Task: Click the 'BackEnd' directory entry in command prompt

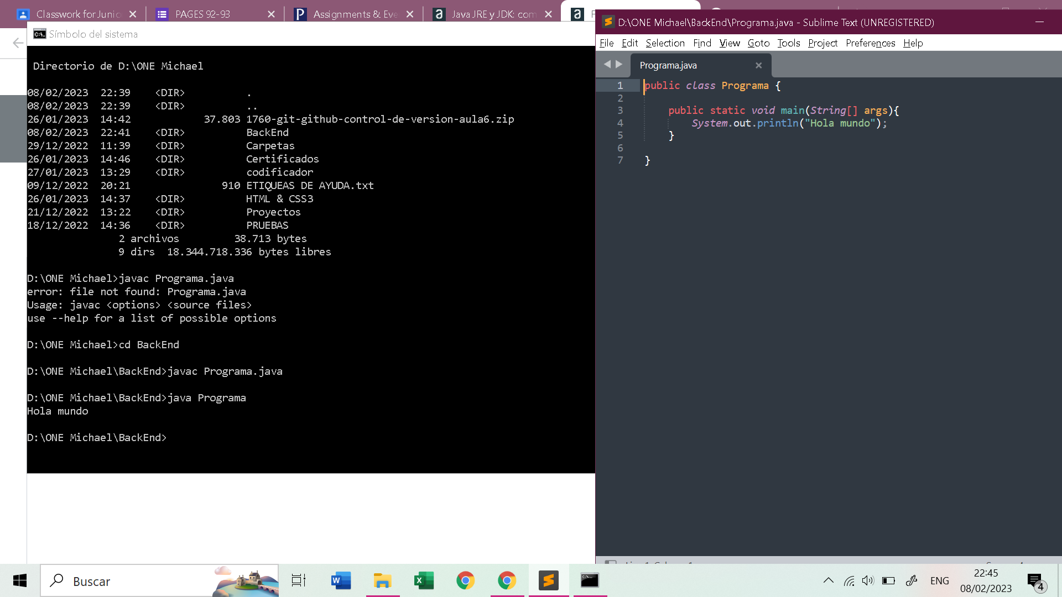Action: [x=267, y=133]
